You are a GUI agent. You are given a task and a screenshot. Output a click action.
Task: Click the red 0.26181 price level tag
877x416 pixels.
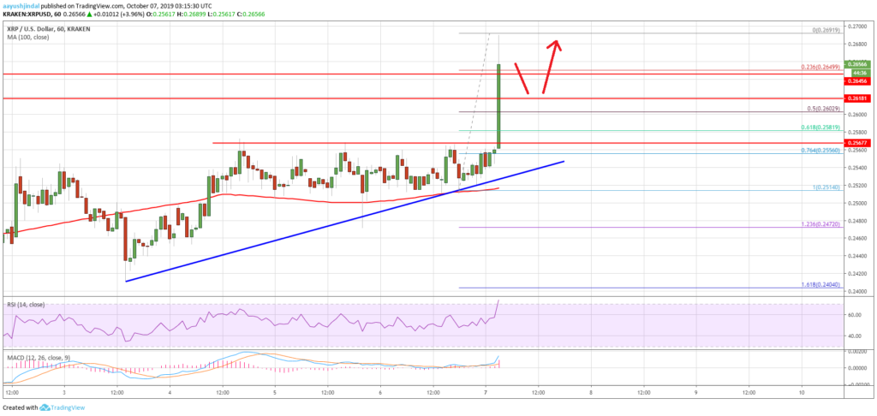point(858,98)
